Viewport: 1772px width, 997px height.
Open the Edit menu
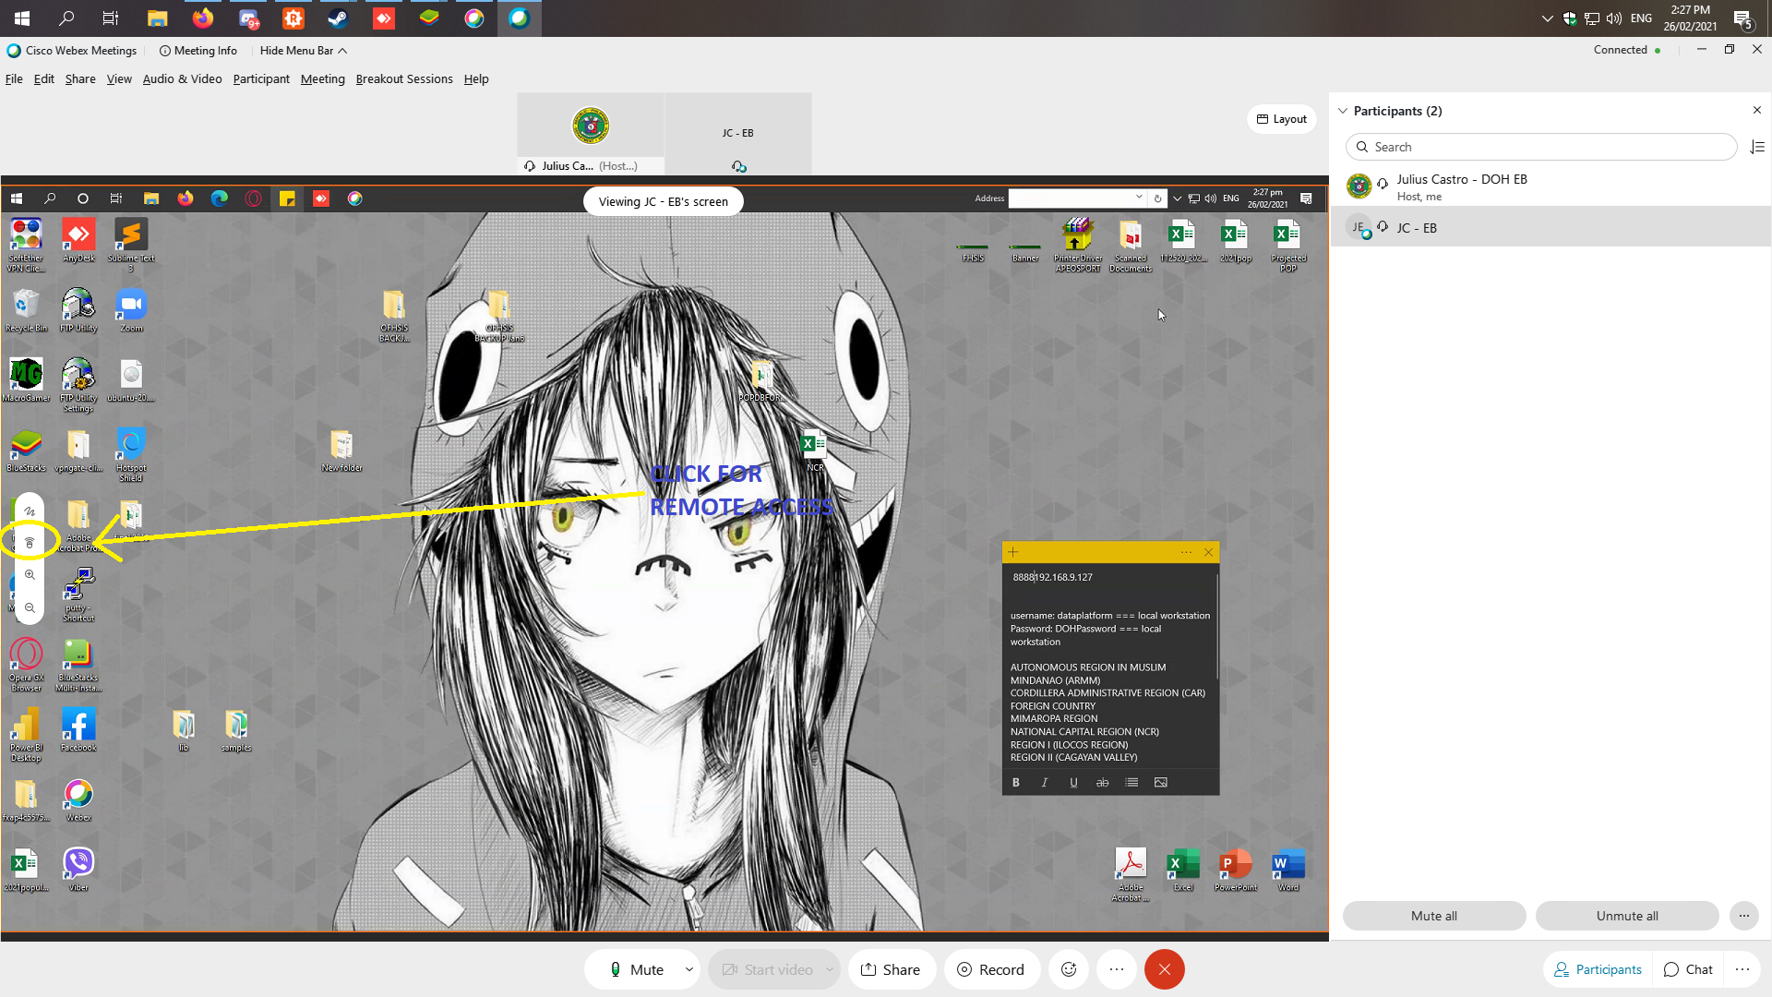pos(44,79)
